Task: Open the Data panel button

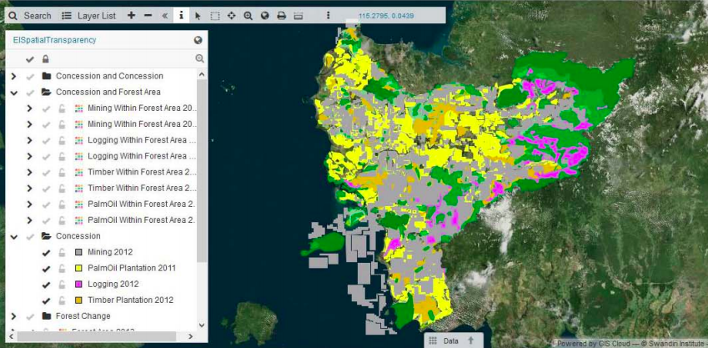Action: tap(451, 340)
